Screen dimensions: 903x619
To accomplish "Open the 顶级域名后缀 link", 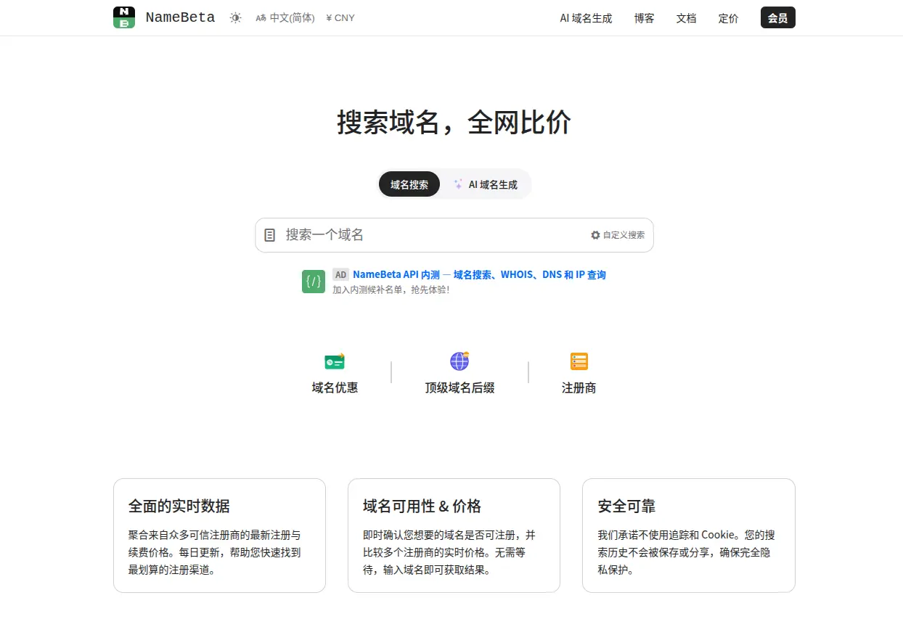I will click(x=459, y=388).
